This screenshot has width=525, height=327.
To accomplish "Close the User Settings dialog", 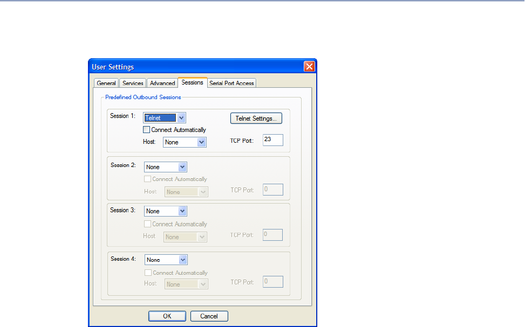I will 309,67.
